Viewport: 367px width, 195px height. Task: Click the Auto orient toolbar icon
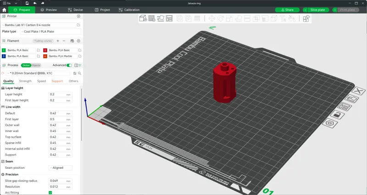point(160,18)
